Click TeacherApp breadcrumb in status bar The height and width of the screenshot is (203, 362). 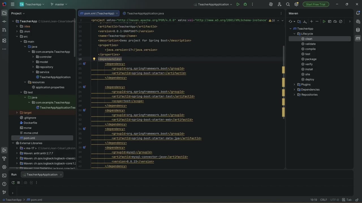[12, 200]
